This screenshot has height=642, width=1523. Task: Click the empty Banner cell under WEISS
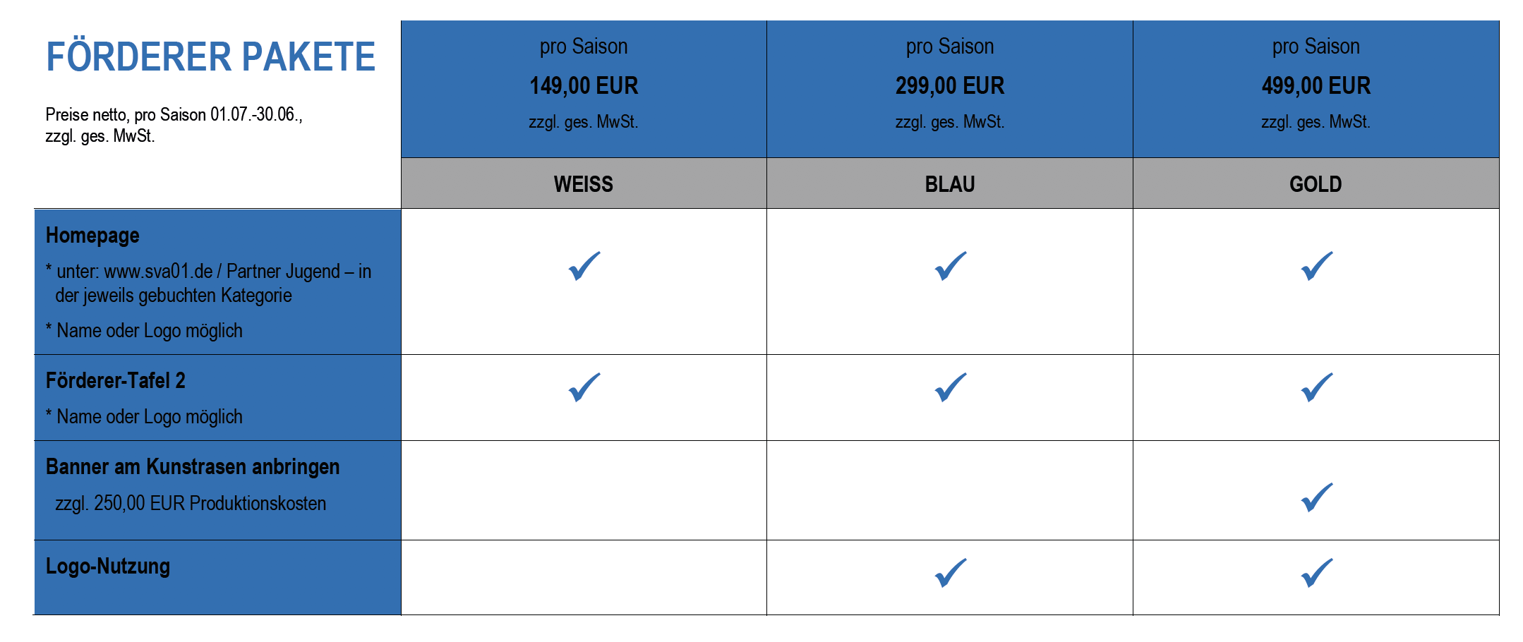coord(584,490)
